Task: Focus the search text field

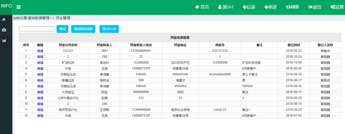Action: (x=37, y=29)
